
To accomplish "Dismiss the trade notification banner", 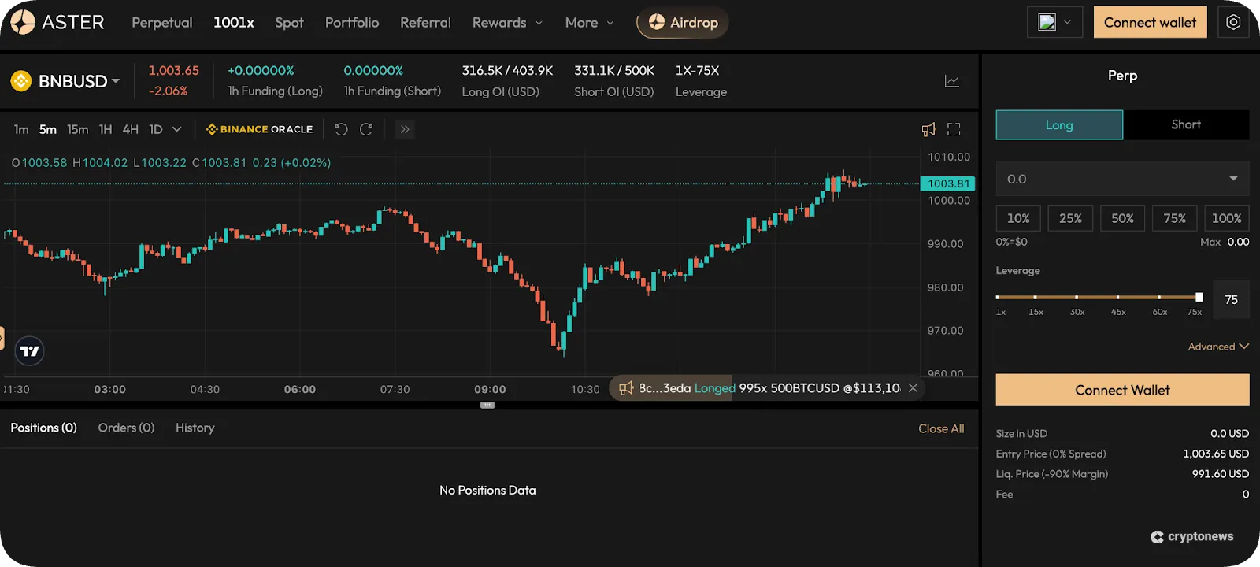I will (x=913, y=387).
